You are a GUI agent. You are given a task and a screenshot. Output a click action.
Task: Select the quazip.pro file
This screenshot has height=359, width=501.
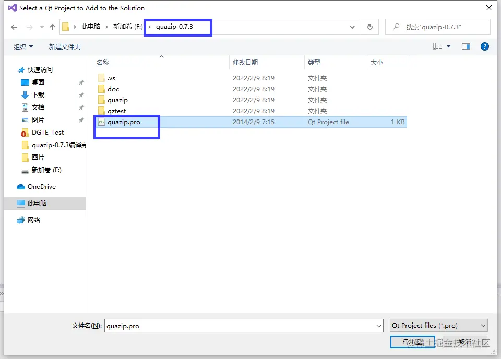click(x=124, y=122)
